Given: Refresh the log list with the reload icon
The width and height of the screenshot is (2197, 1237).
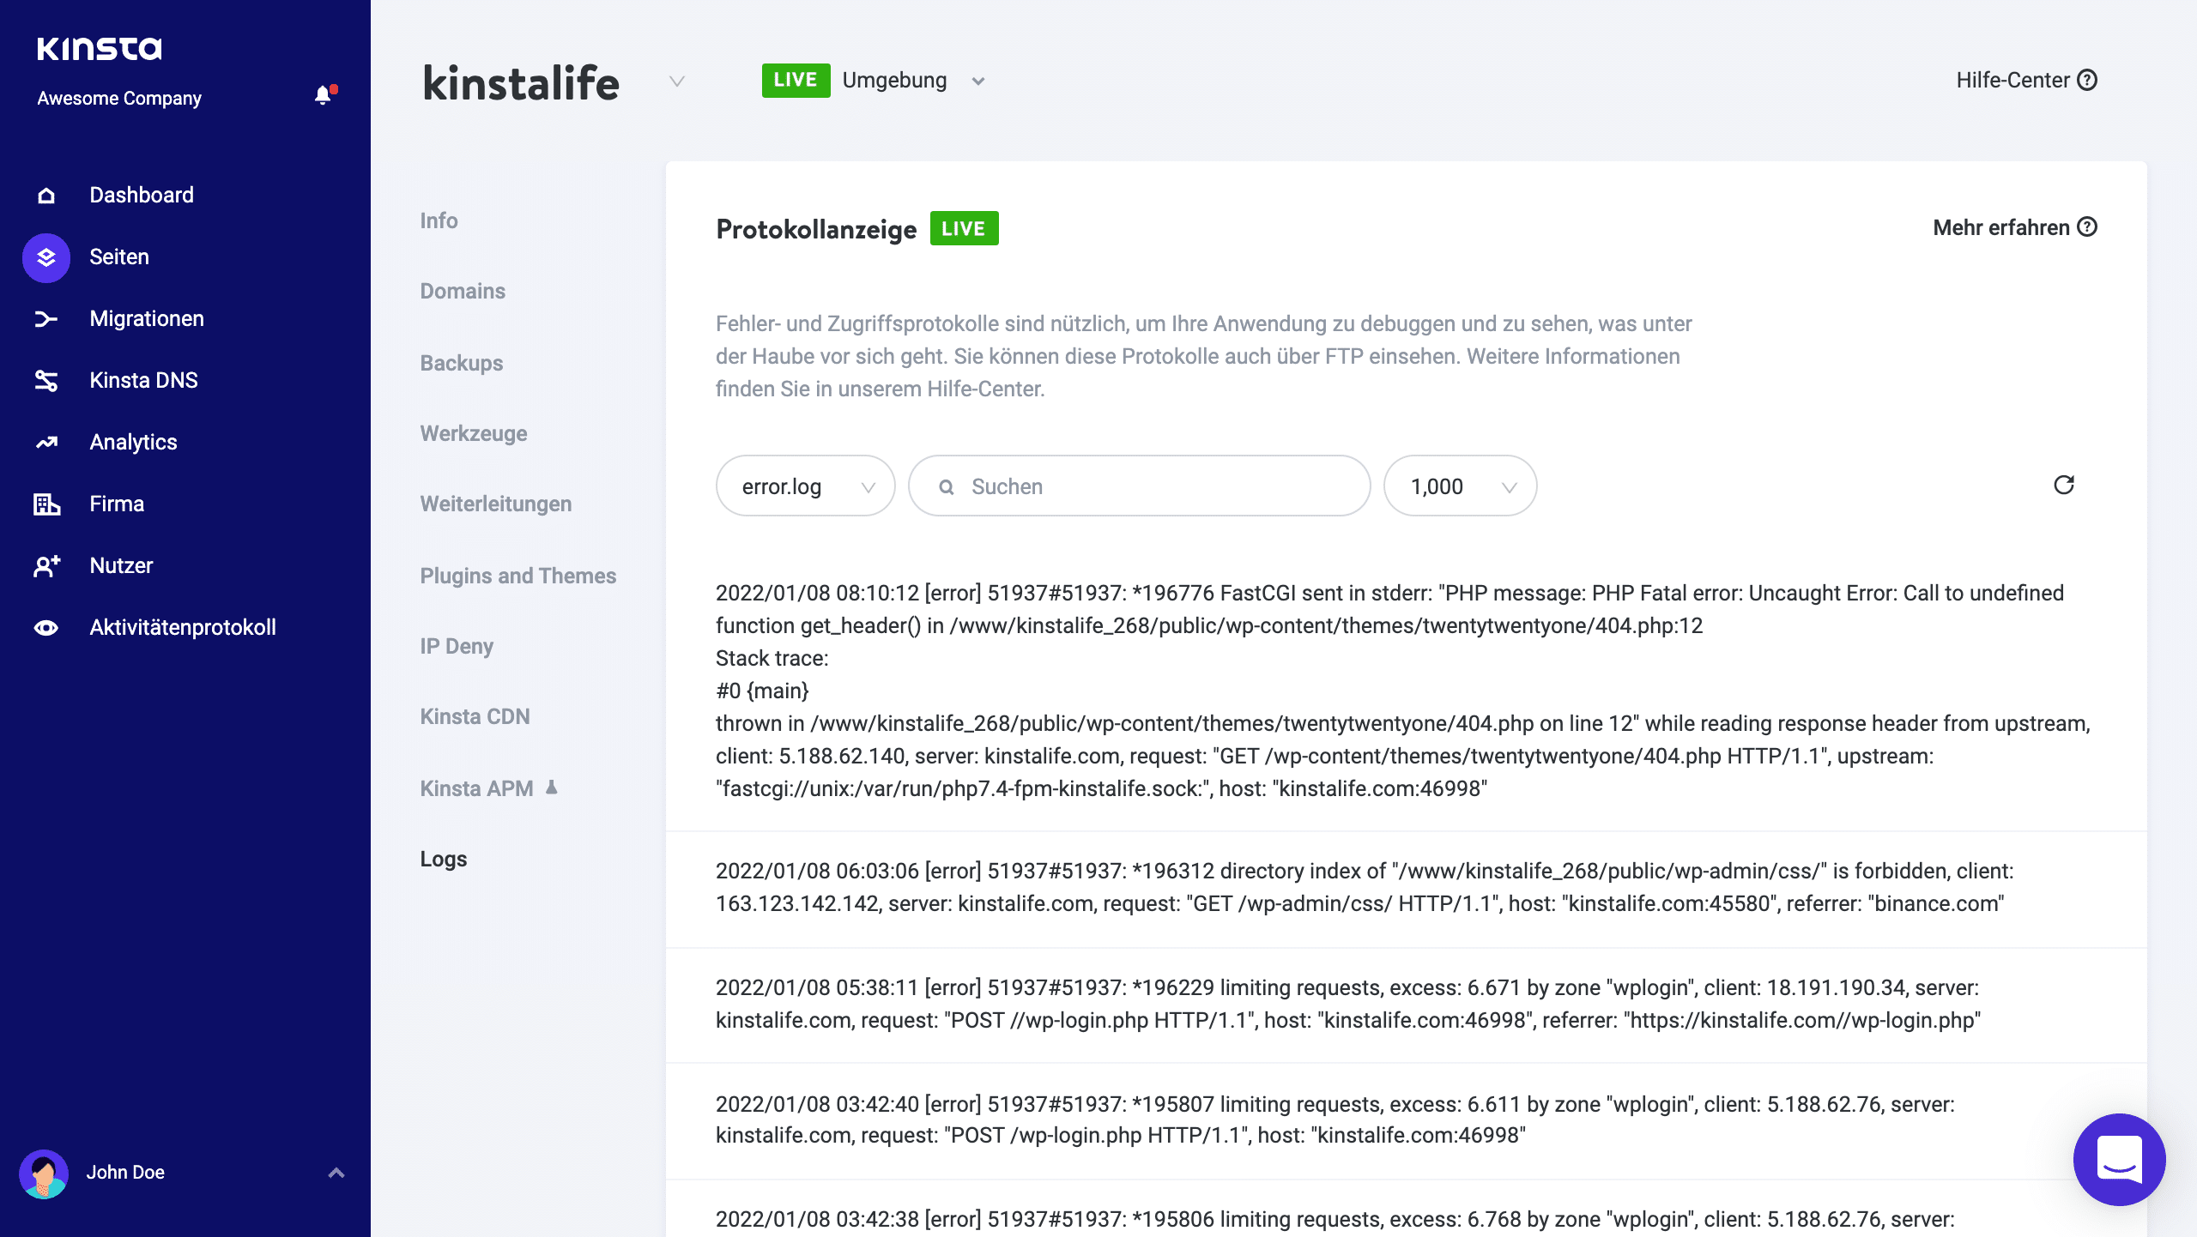Looking at the screenshot, I should point(2065,486).
